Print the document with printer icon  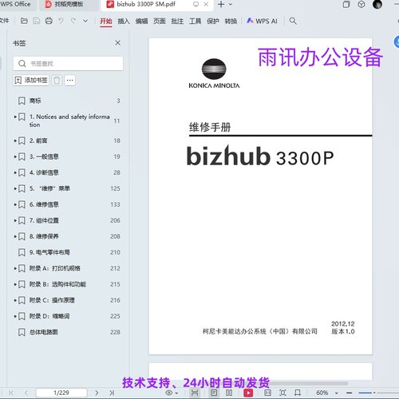pyautogui.click(x=49, y=21)
